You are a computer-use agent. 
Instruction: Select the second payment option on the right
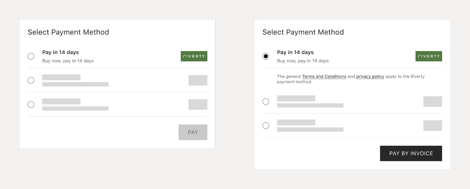point(266,101)
